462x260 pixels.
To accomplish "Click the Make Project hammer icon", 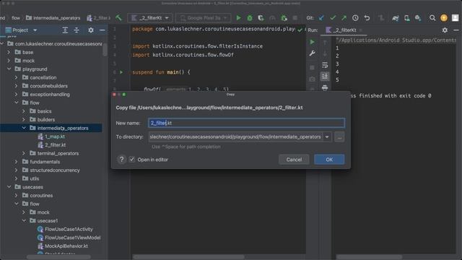I will point(118,18).
